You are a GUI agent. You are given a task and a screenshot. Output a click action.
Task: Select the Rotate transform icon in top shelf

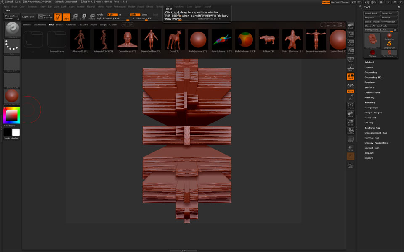click(91, 17)
